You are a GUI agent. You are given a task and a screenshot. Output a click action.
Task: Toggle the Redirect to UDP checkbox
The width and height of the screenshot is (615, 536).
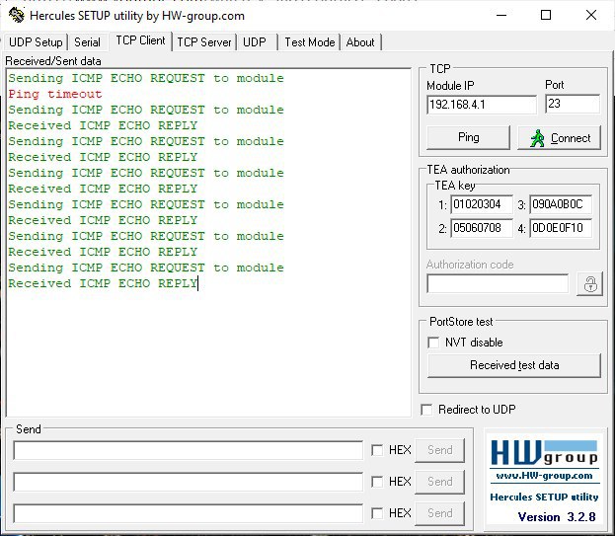pos(426,410)
